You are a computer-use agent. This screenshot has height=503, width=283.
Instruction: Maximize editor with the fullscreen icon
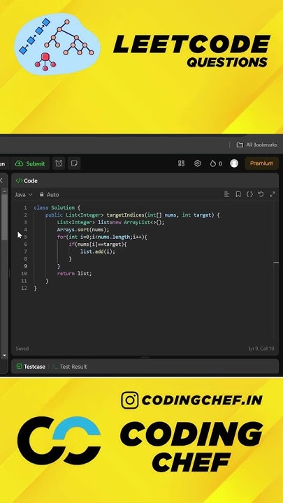pos(273,194)
